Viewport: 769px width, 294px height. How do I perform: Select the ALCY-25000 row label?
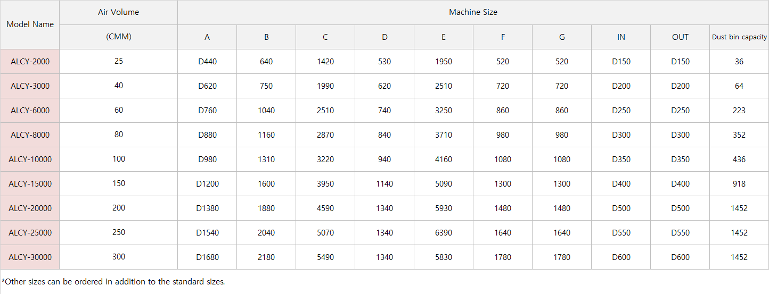tap(30, 233)
